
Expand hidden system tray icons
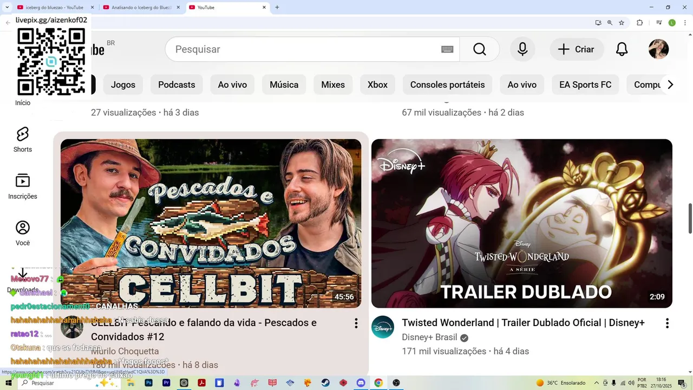pos(597,383)
